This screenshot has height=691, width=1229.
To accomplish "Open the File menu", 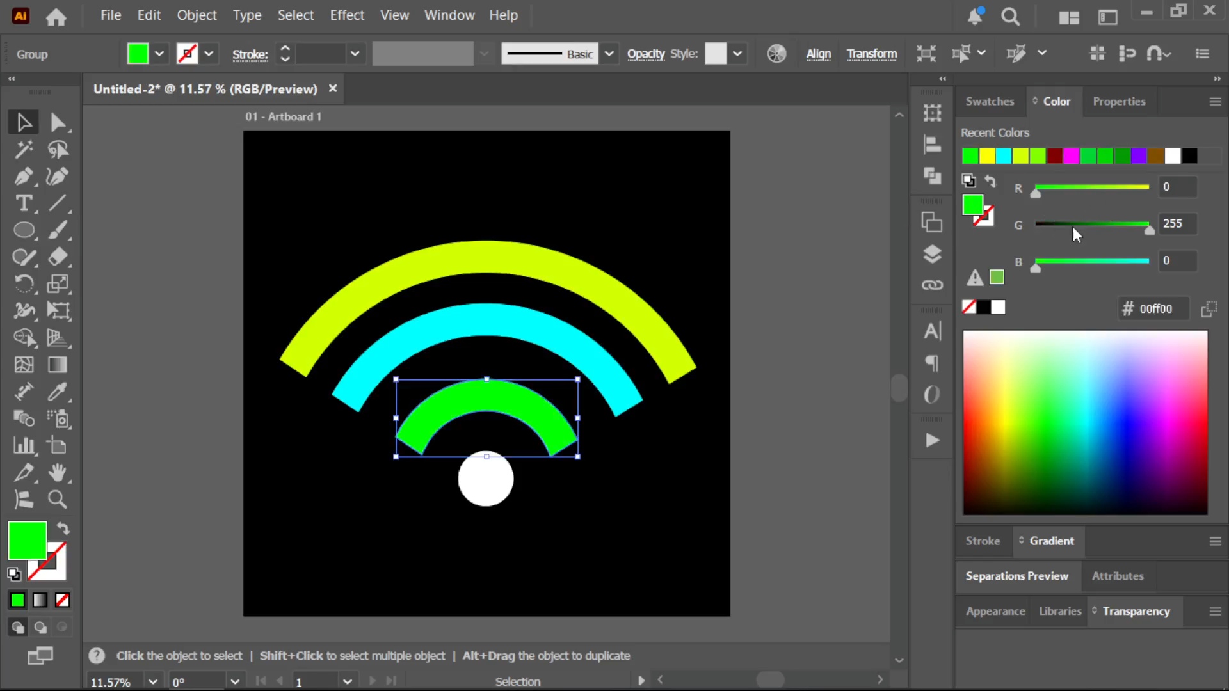I will (111, 15).
